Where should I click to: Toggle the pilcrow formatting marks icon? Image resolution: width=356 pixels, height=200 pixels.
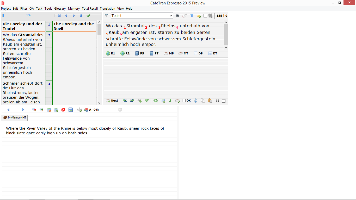pos(192,16)
